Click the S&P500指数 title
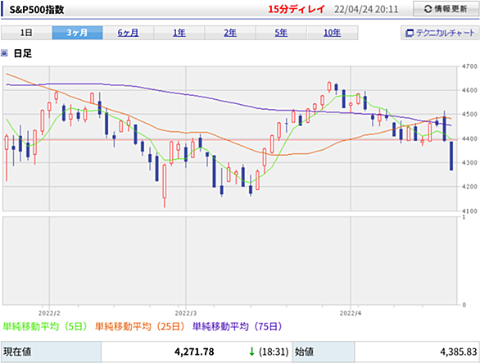 pyautogui.click(x=37, y=10)
